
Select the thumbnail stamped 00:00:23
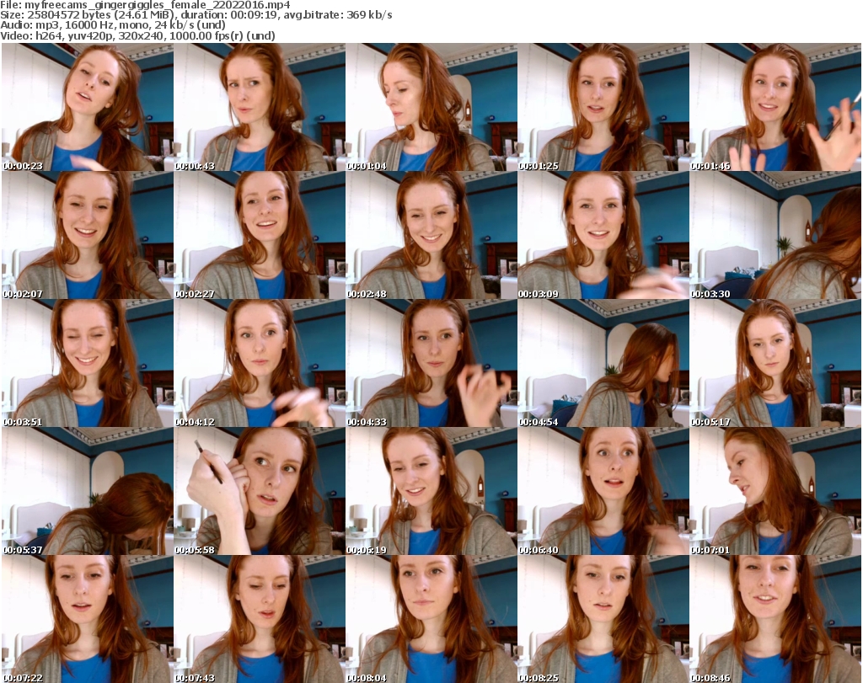88,107
